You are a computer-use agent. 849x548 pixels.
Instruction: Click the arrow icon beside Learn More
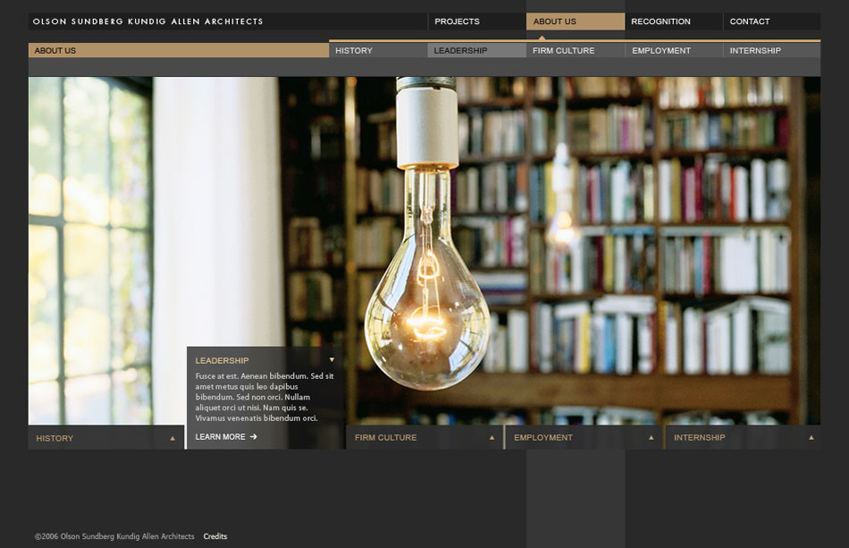coord(254,437)
